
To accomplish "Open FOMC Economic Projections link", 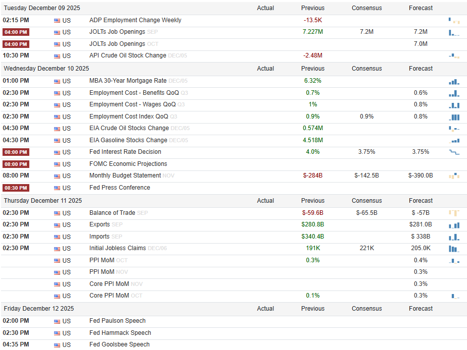I will click(x=128, y=164).
